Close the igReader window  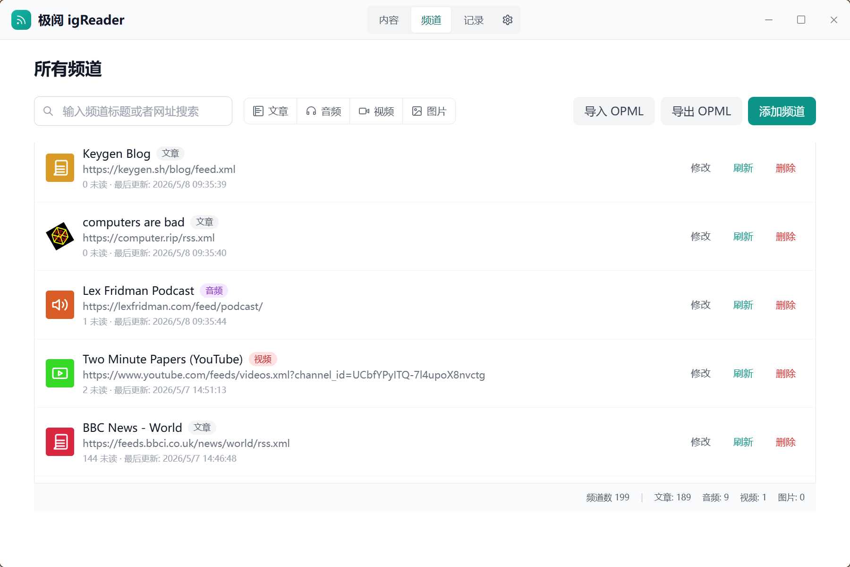pyautogui.click(x=834, y=20)
